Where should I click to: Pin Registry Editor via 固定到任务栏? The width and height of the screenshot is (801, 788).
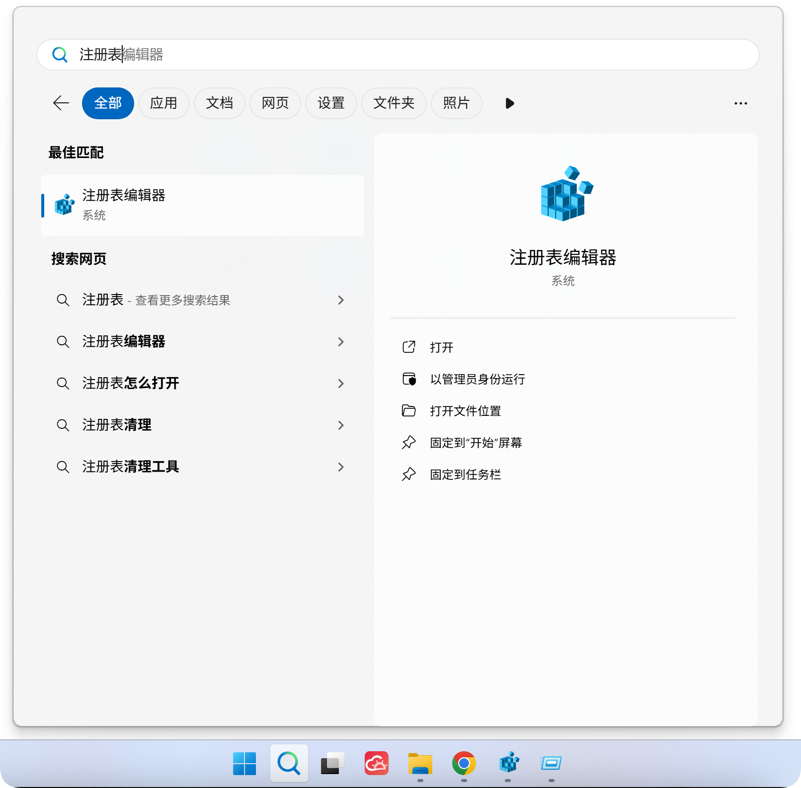pyautogui.click(x=465, y=475)
